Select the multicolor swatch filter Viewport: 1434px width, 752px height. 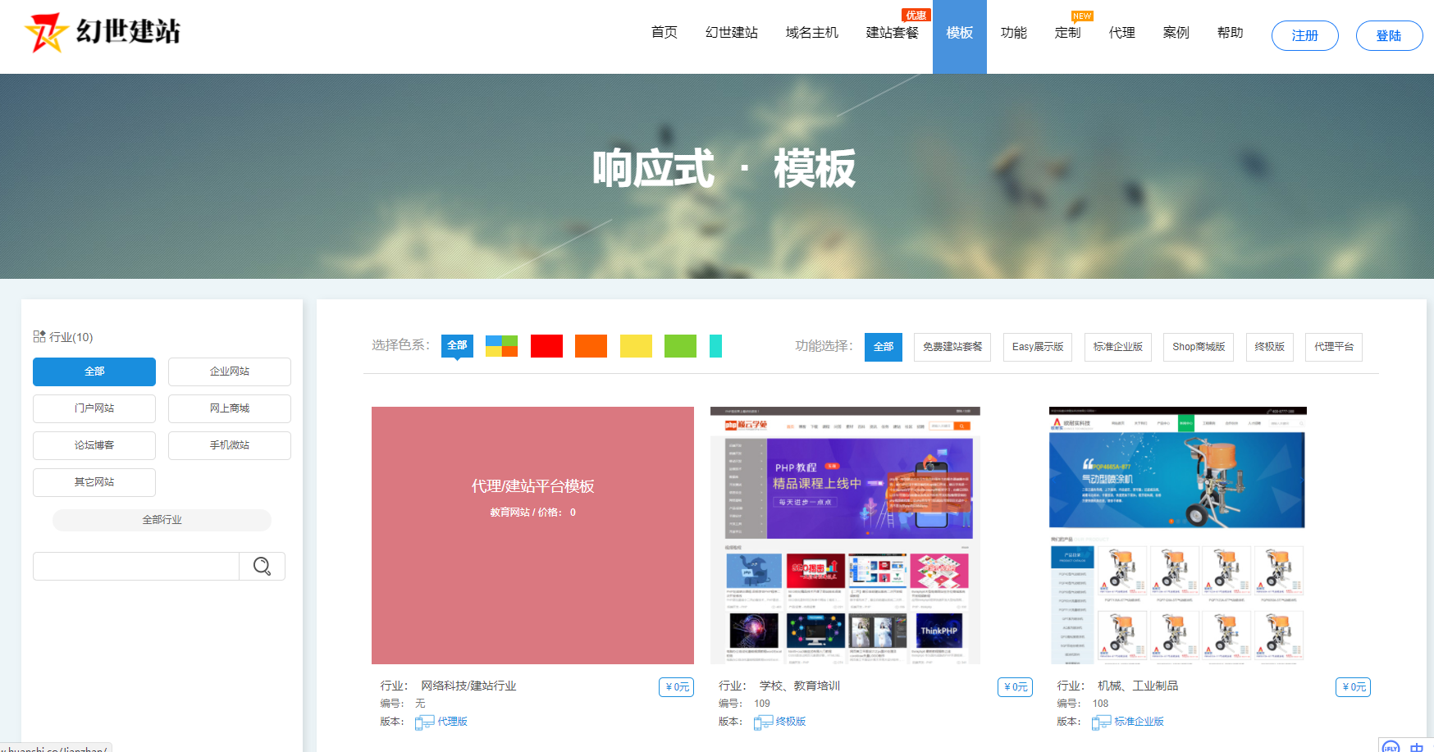(501, 346)
